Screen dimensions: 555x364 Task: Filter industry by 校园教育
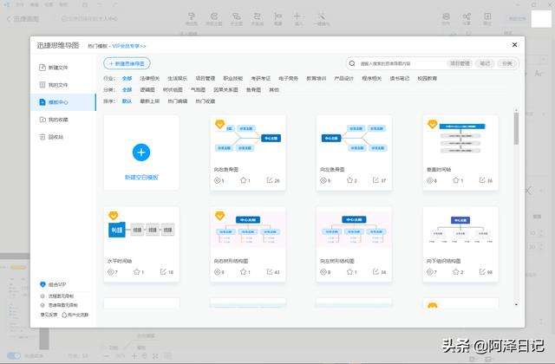(428, 79)
